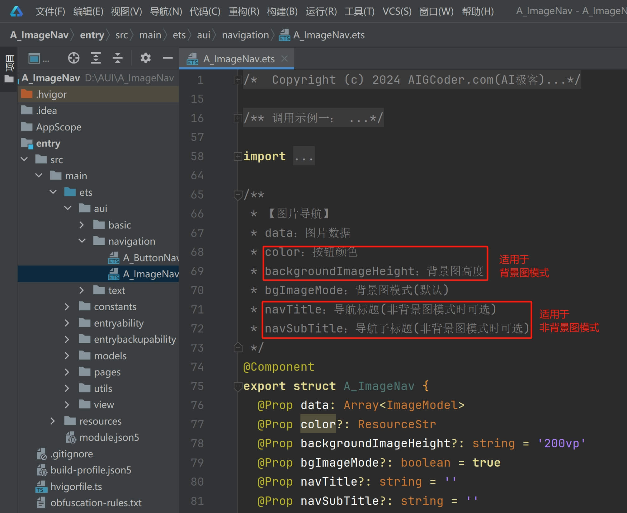Open A_ButtonNav file in the tree
Viewport: 627px width, 513px height.
click(150, 258)
